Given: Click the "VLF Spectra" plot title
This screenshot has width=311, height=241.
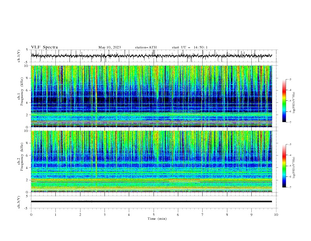Looking at the screenshot, I should point(44,47).
